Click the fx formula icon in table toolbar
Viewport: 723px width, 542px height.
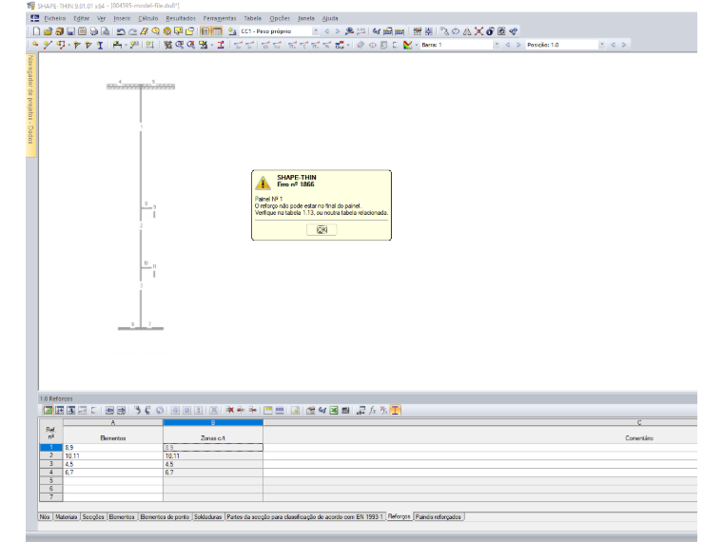click(372, 410)
